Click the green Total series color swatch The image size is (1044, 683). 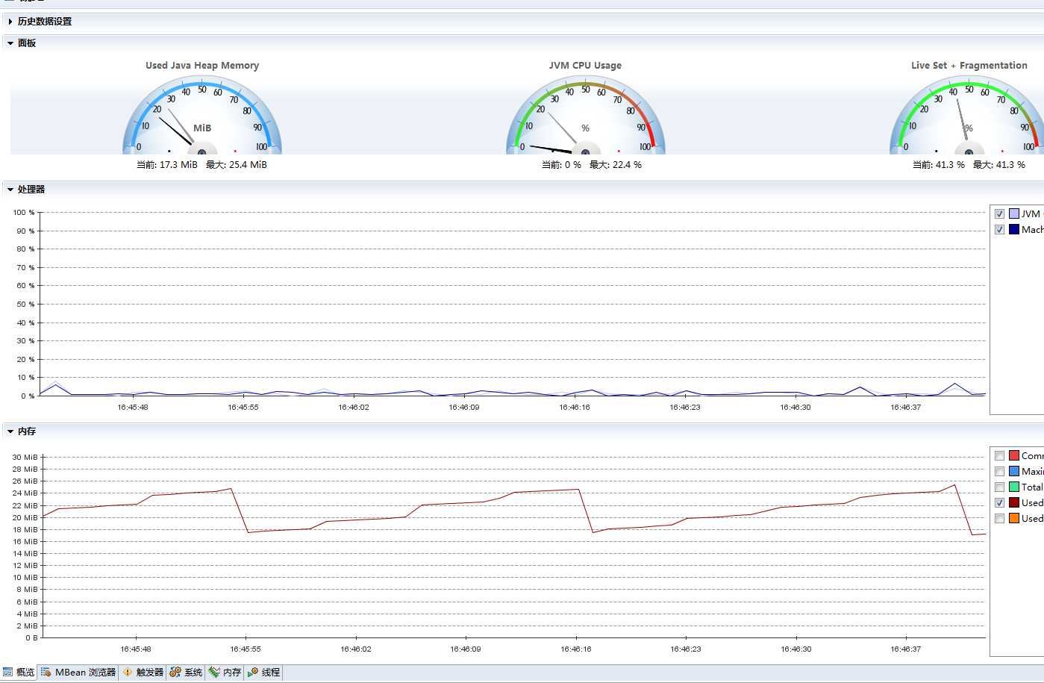[x=1014, y=487]
